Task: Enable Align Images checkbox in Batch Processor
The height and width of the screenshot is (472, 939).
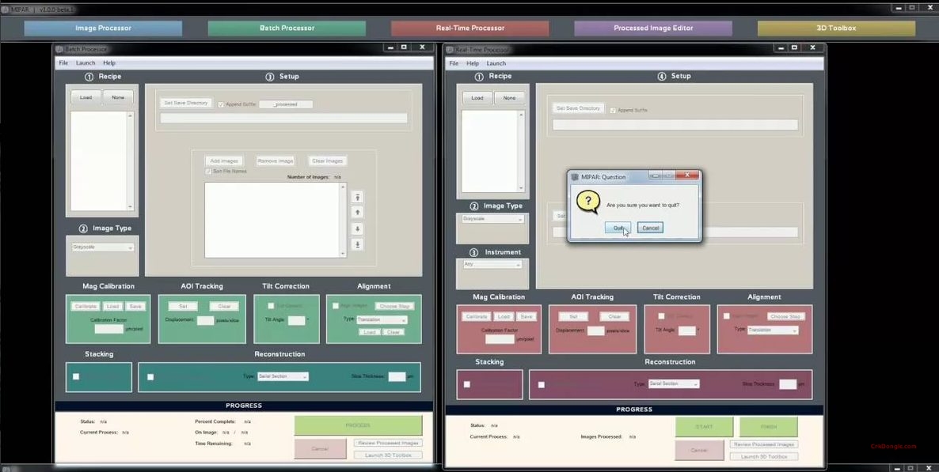Action: tap(336, 306)
